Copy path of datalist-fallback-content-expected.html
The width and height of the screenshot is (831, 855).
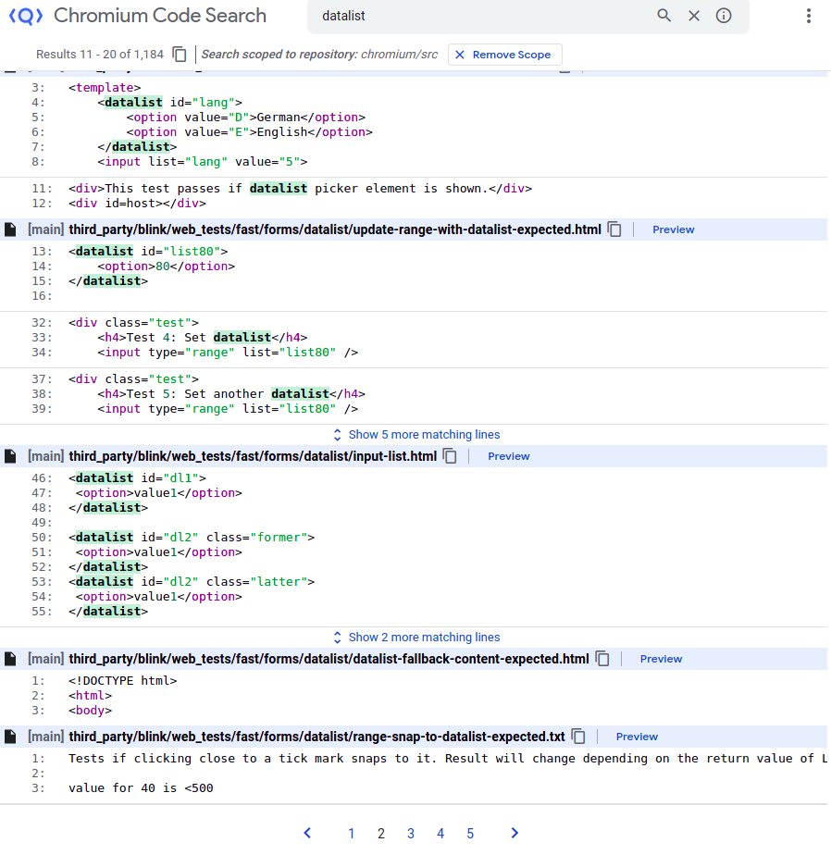coord(602,659)
